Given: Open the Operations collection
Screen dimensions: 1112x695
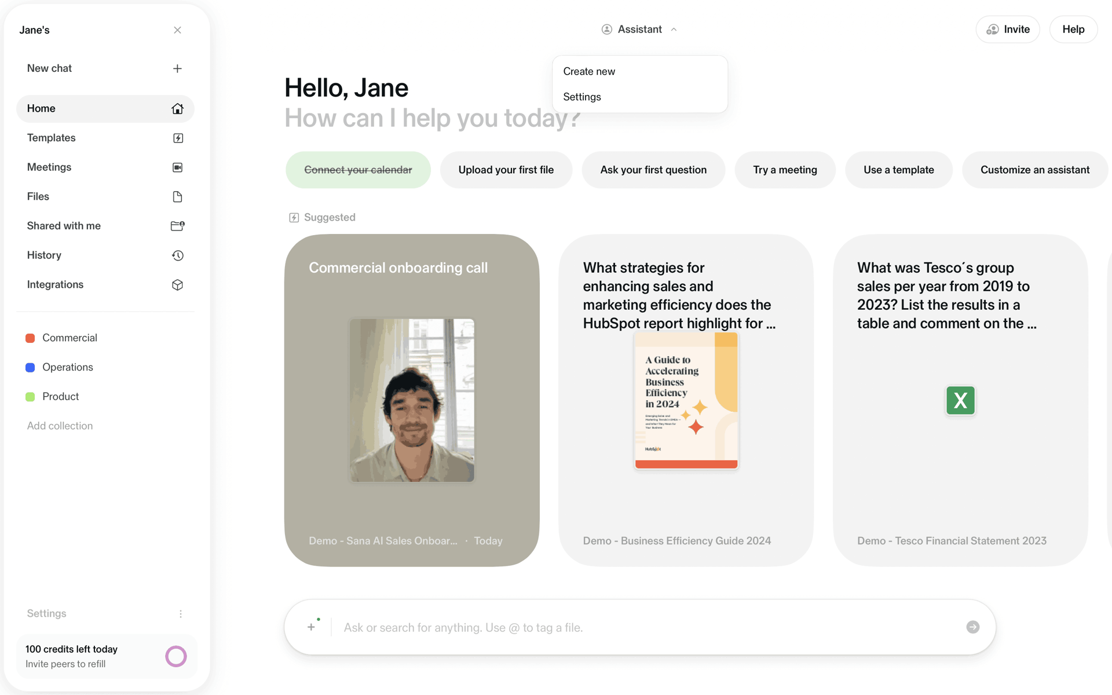Looking at the screenshot, I should [x=105, y=368].
